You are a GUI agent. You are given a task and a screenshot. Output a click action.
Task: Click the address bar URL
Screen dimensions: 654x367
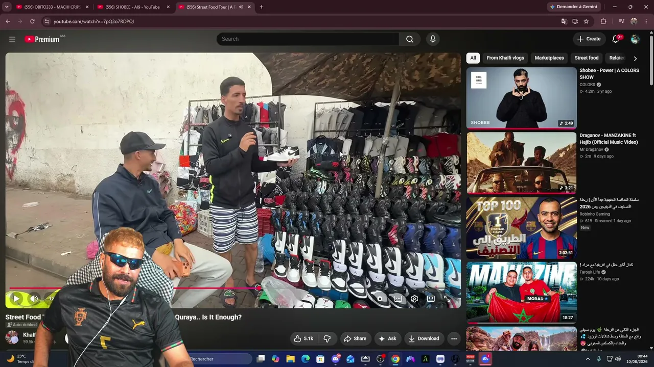[94, 21]
